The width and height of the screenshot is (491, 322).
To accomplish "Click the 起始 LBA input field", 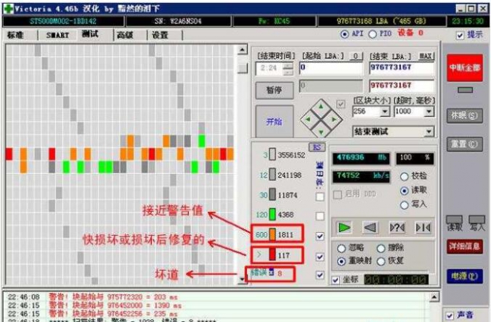I will click(331, 68).
